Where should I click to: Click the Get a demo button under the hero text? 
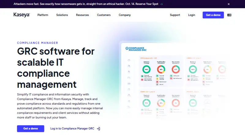(x=31, y=129)
